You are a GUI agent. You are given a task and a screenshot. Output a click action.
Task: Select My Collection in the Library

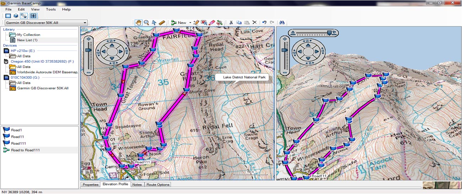tap(28, 35)
